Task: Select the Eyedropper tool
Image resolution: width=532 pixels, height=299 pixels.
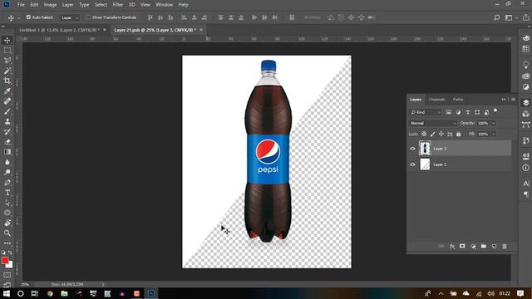Action: point(7,91)
